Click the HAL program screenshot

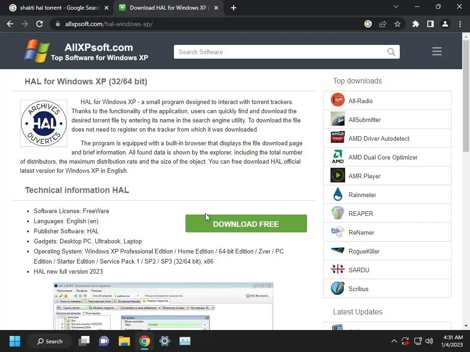click(163, 306)
